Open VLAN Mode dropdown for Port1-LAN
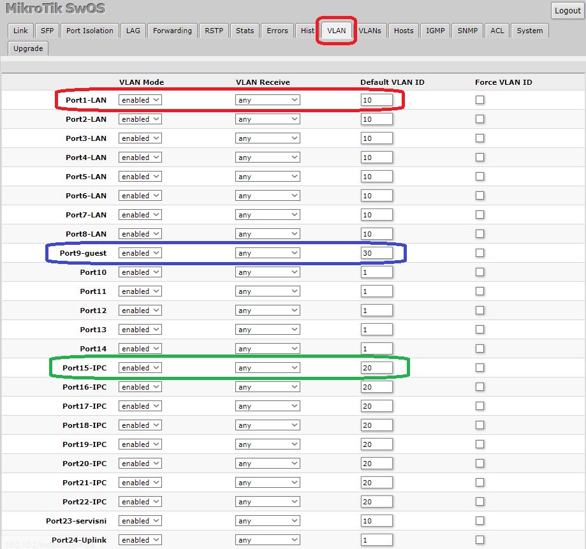This screenshot has height=549, width=586. point(140,100)
